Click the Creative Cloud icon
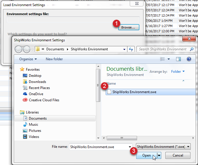 pyautogui.click(x=25, y=100)
